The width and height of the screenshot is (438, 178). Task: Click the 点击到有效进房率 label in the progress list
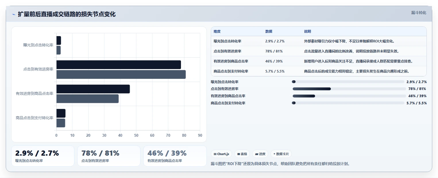pos(225,89)
